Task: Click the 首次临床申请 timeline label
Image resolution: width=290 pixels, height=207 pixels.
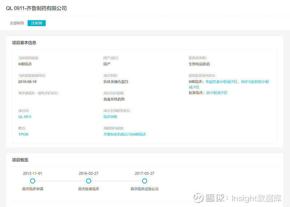Action: [33, 189]
